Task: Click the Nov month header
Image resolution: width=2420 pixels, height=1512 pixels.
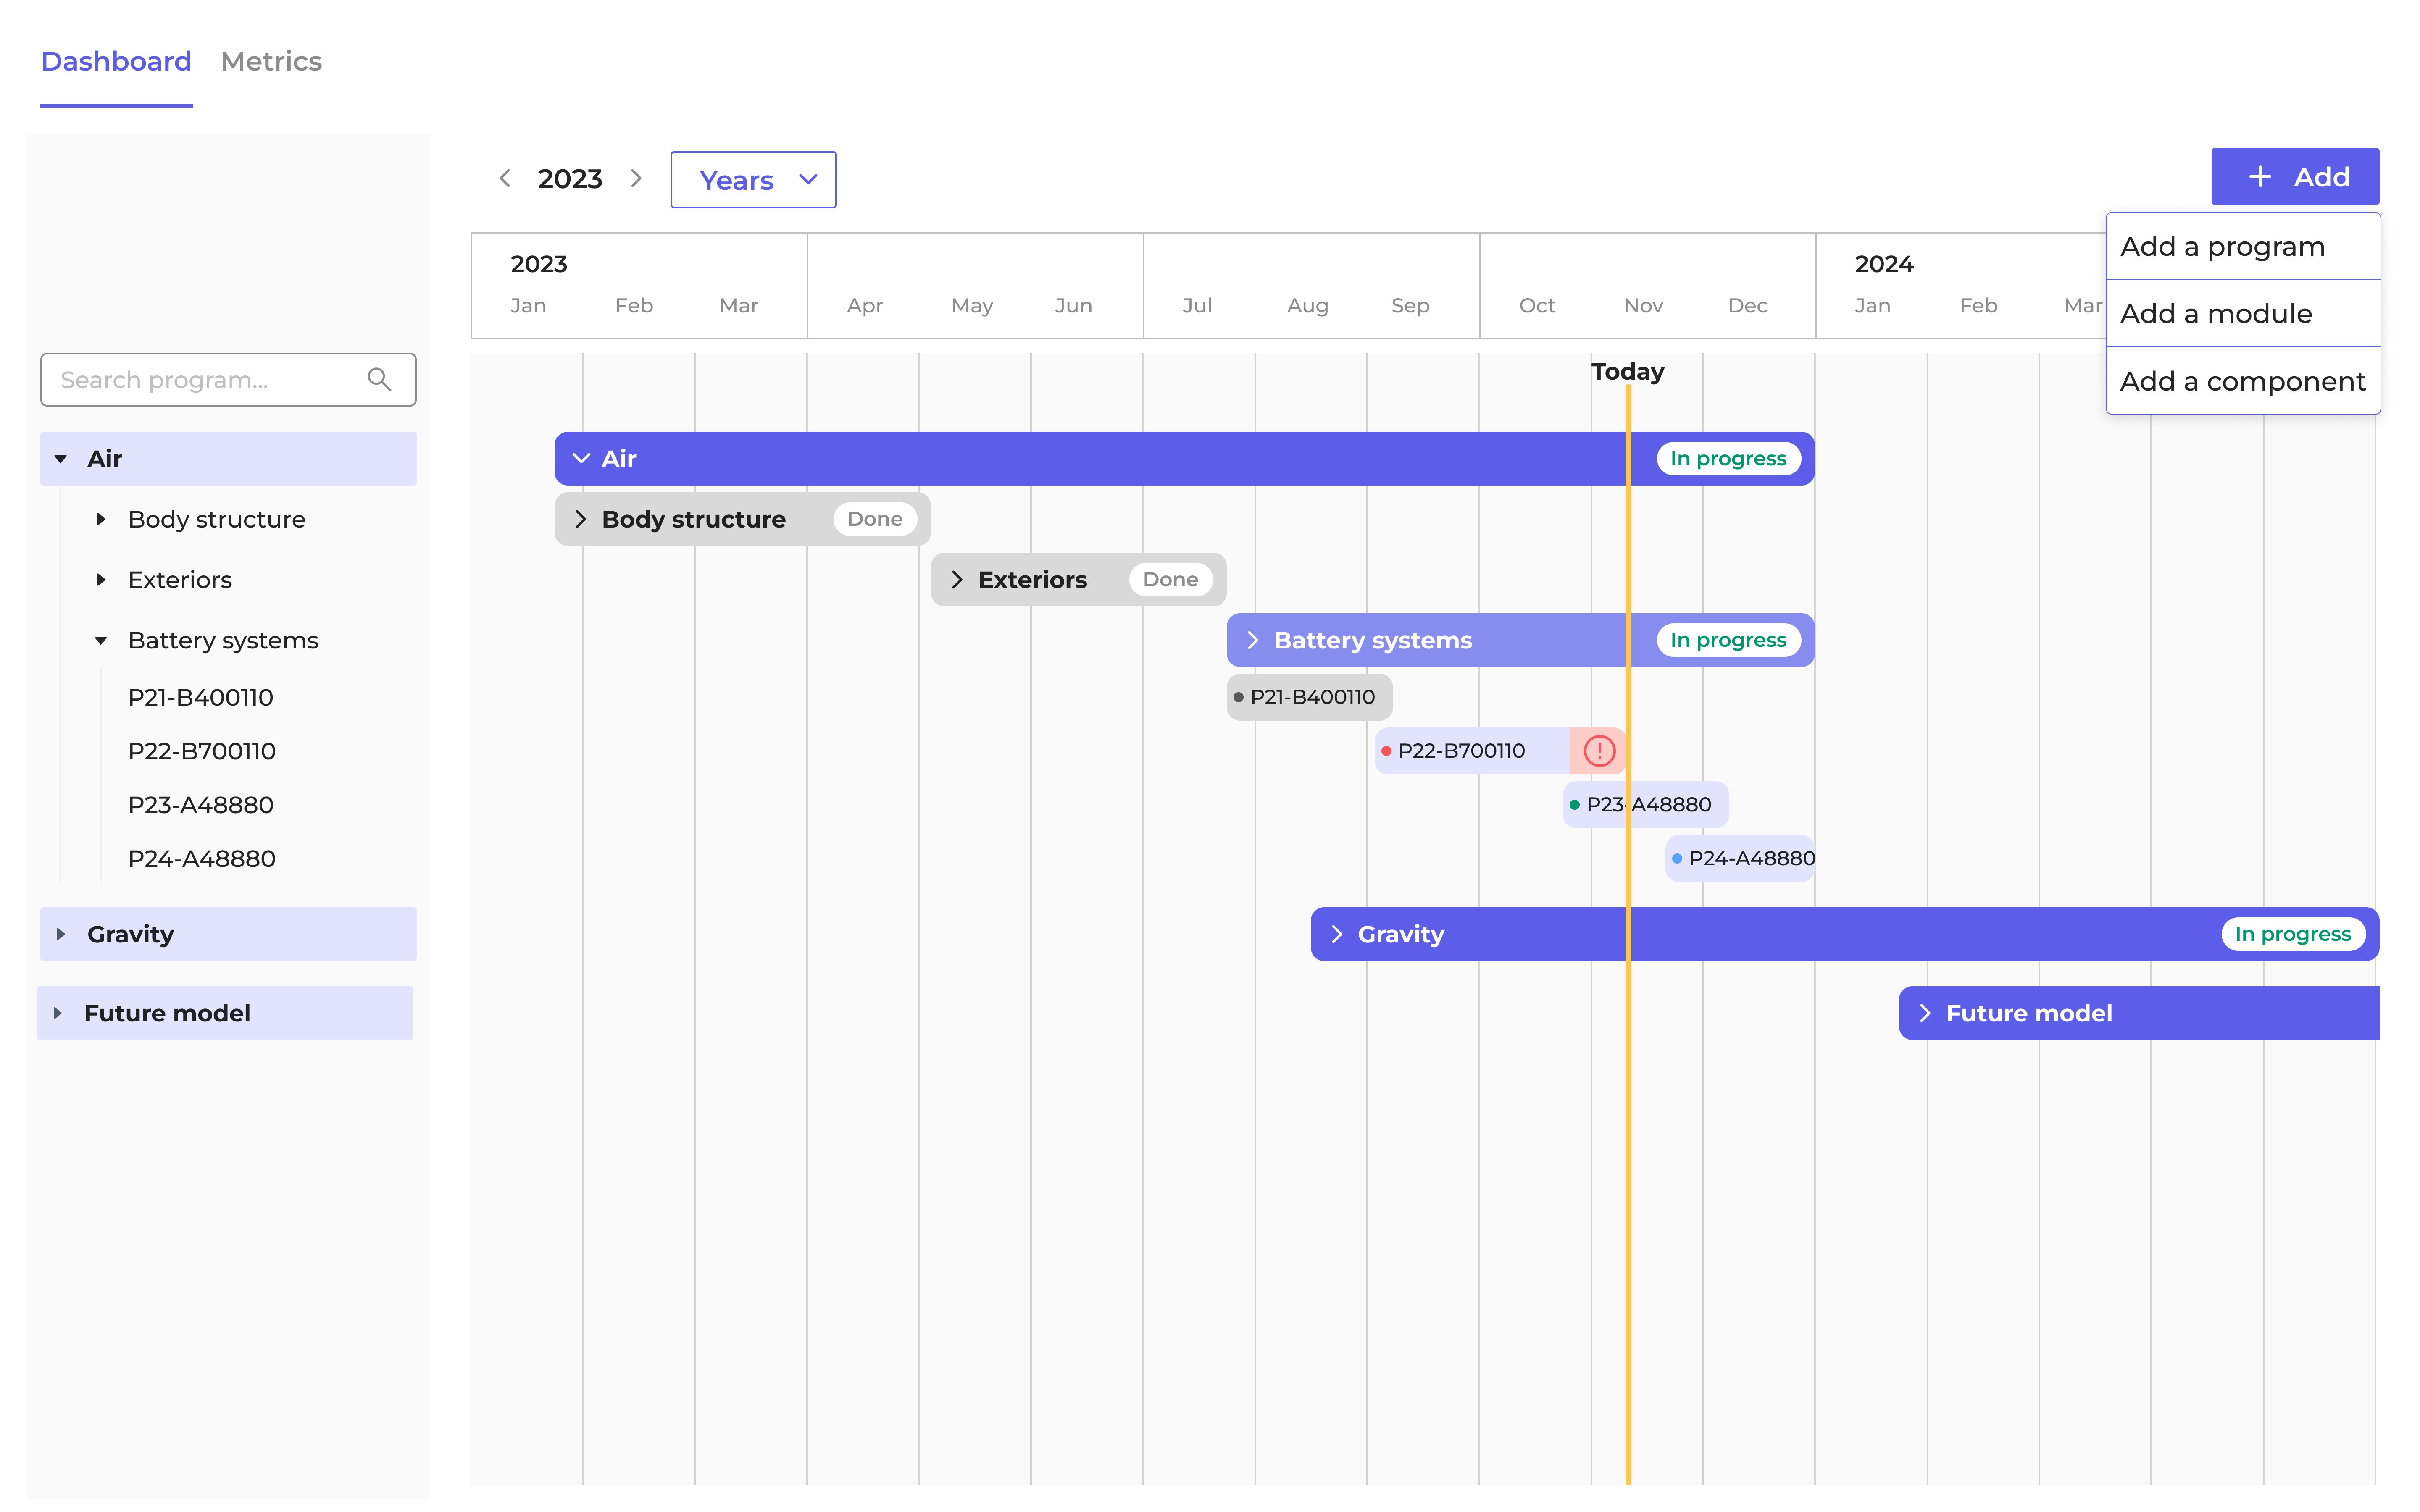Action: [1643, 306]
